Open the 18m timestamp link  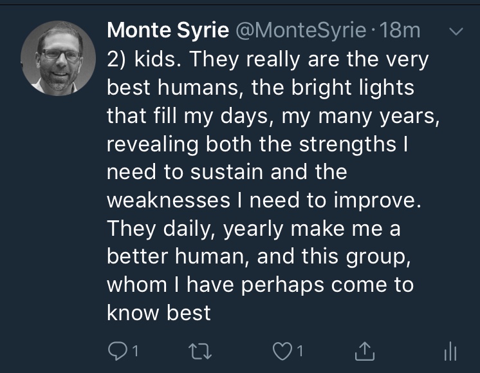400,30
